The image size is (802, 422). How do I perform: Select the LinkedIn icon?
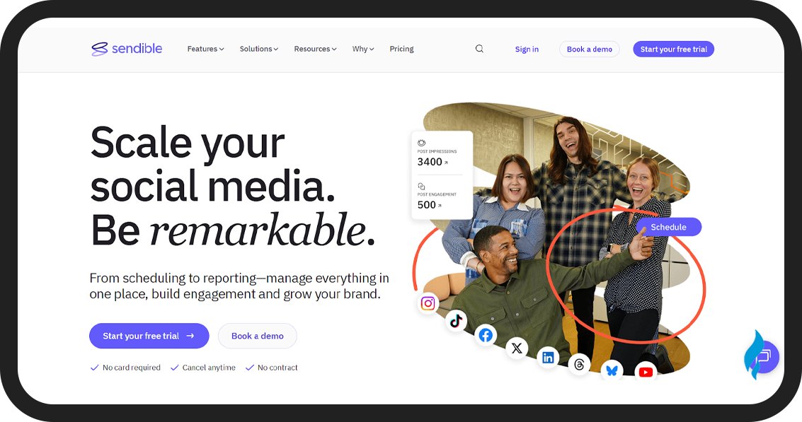548,357
